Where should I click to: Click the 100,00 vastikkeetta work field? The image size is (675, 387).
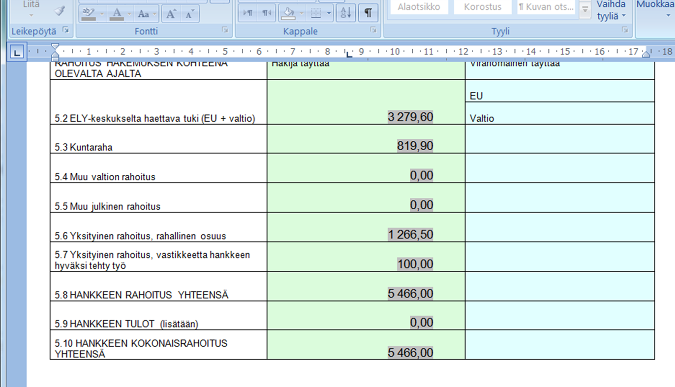[415, 264]
